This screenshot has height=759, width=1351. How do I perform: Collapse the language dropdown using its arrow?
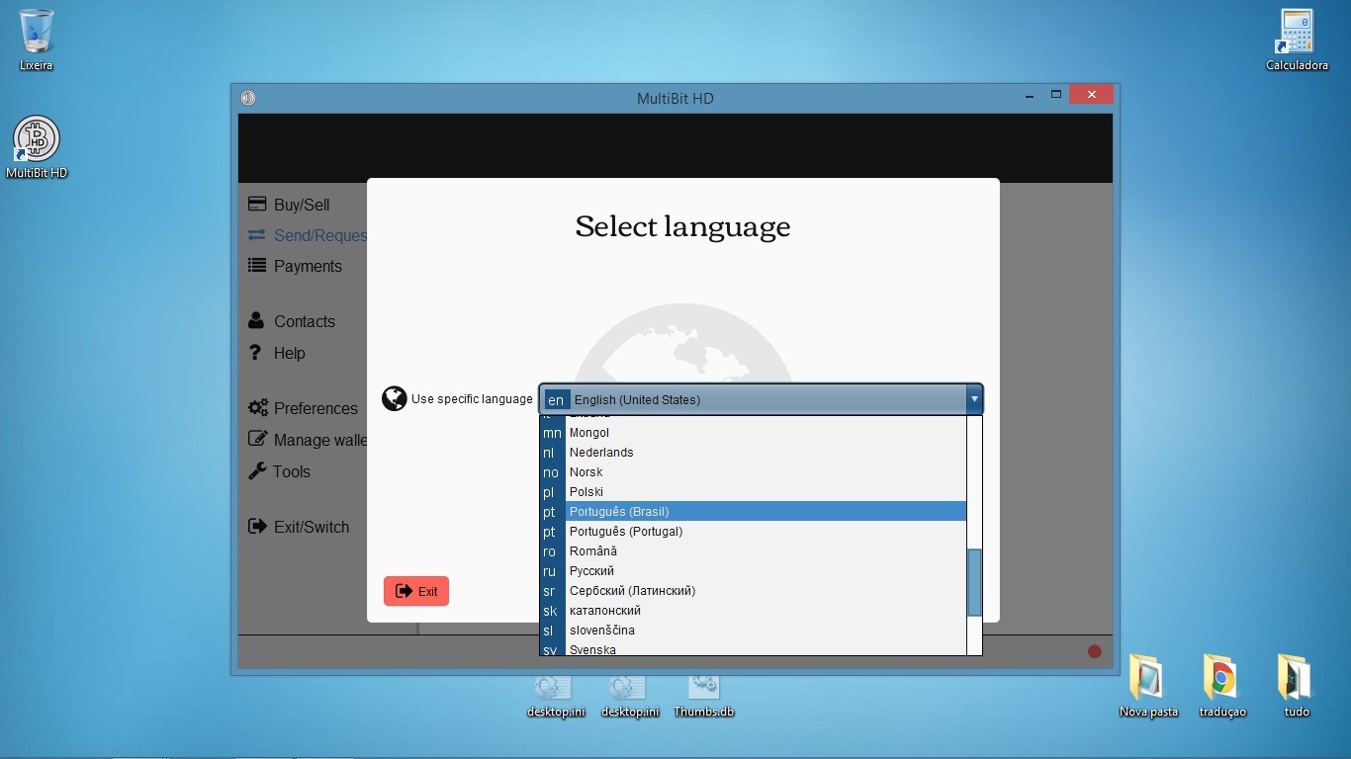click(974, 399)
